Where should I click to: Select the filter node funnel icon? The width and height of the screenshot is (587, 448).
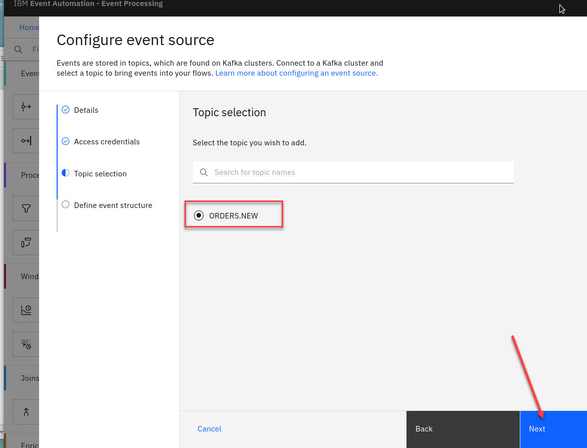click(x=26, y=208)
